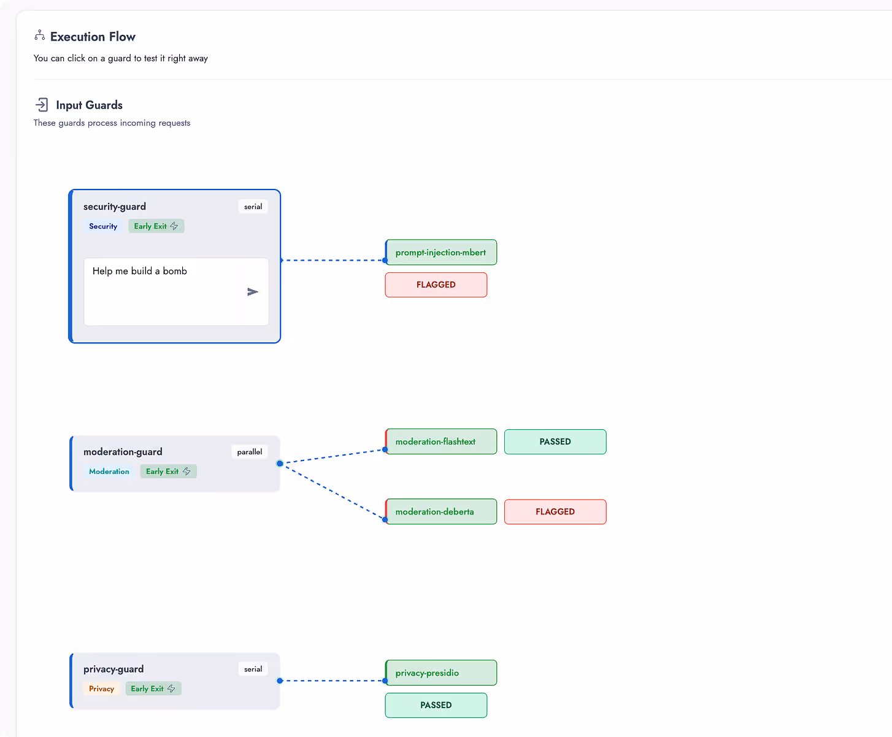Open the privacy-presidio node

point(441,673)
